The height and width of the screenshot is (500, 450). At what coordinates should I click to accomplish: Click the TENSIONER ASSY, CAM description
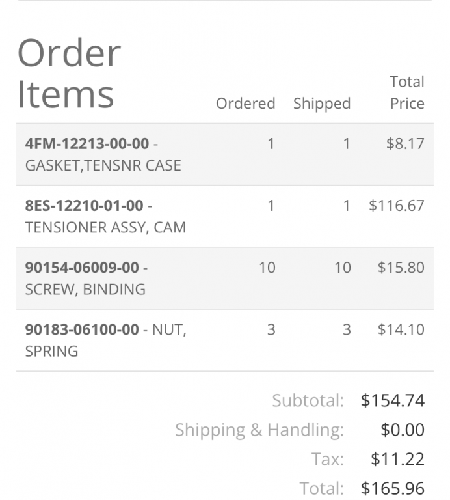[x=105, y=228]
